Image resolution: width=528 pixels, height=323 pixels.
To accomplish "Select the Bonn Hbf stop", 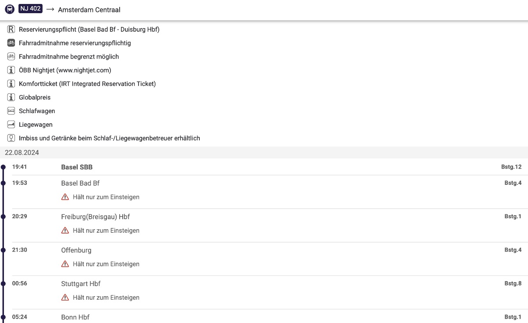I will (75, 317).
